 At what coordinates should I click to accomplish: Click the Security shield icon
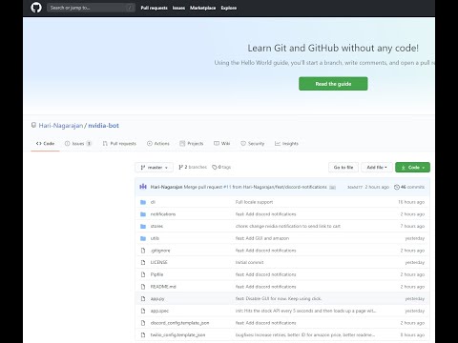click(x=243, y=144)
